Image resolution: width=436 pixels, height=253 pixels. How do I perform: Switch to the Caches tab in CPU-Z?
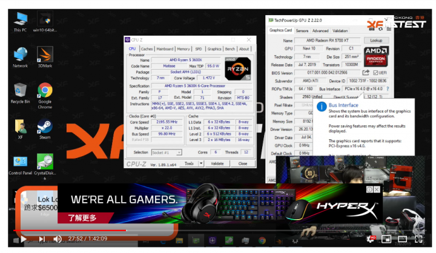(147, 49)
